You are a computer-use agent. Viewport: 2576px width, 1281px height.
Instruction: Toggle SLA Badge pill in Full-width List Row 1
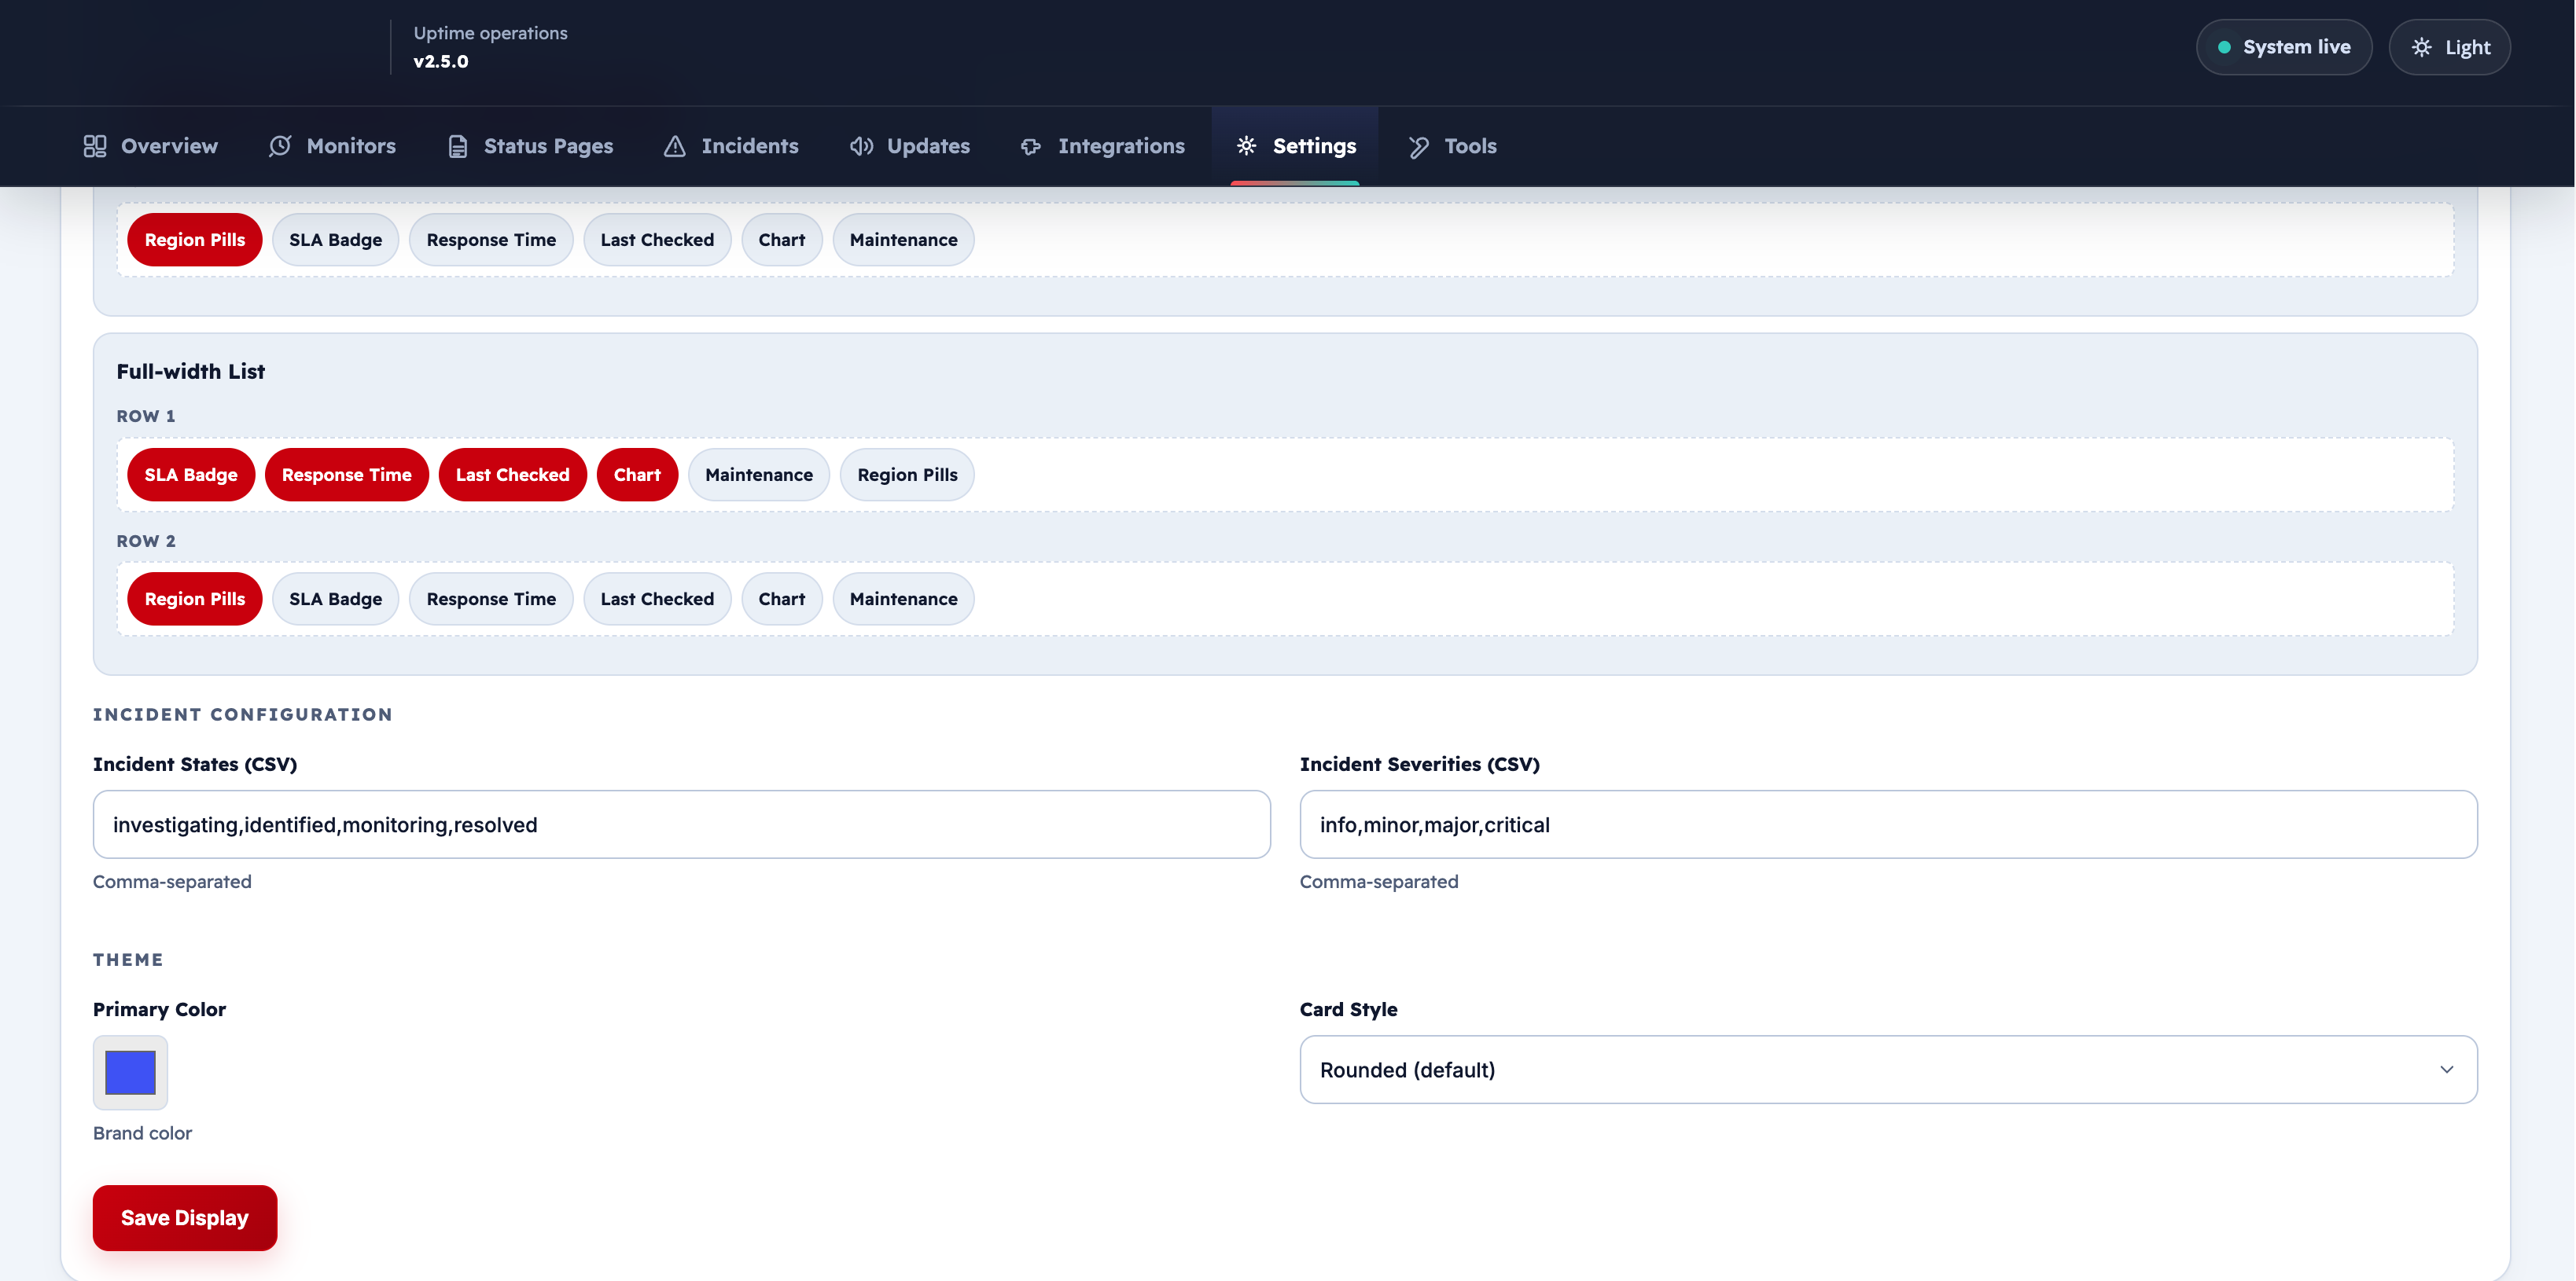191,475
